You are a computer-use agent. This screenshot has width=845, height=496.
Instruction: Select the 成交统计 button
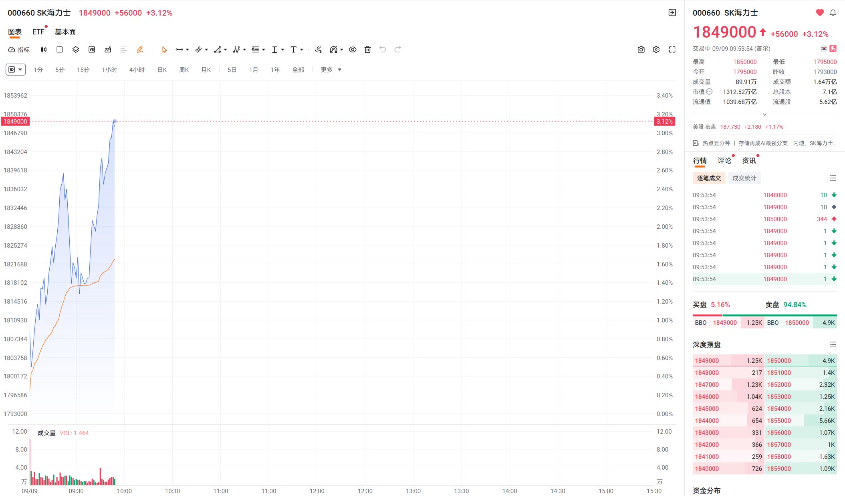tap(744, 178)
